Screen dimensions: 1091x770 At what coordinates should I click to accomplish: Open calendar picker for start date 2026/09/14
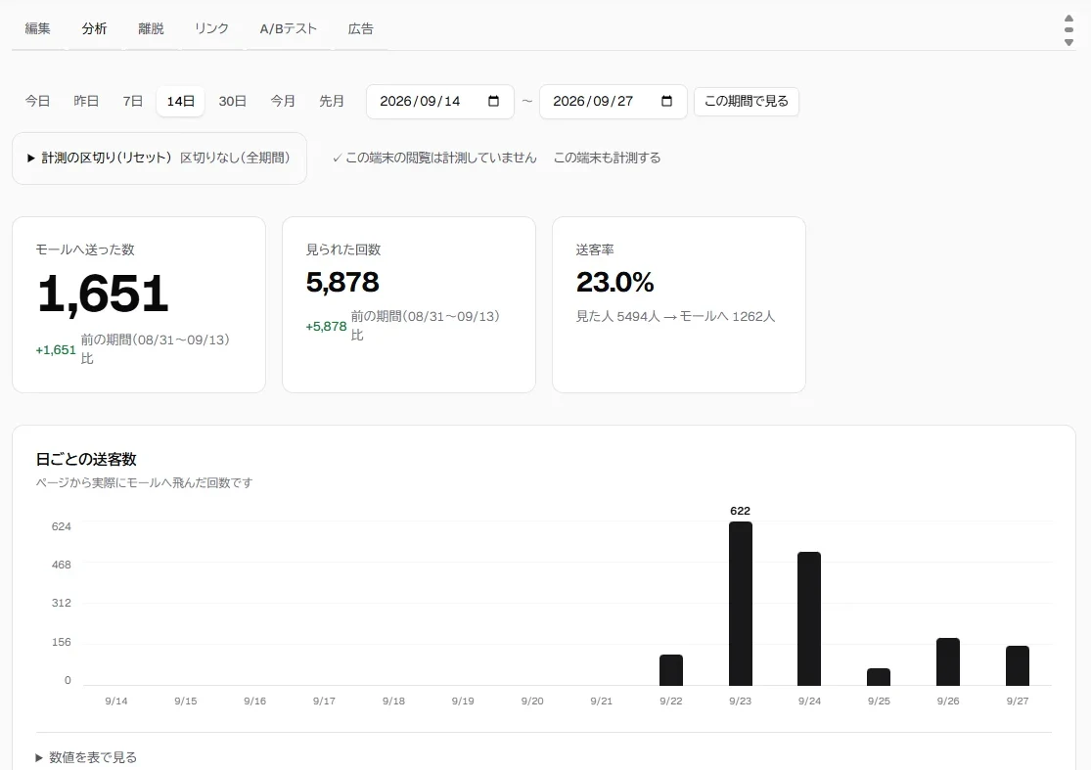tap(493, 101)
